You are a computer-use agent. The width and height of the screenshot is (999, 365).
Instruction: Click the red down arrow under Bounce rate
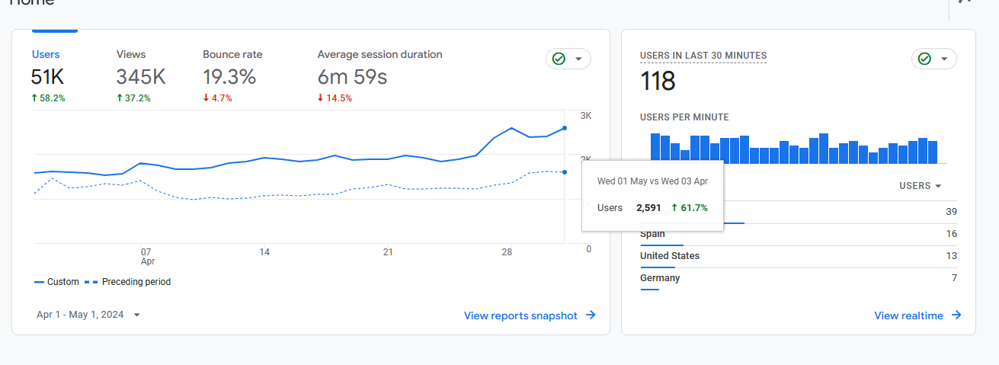(206, 98)
